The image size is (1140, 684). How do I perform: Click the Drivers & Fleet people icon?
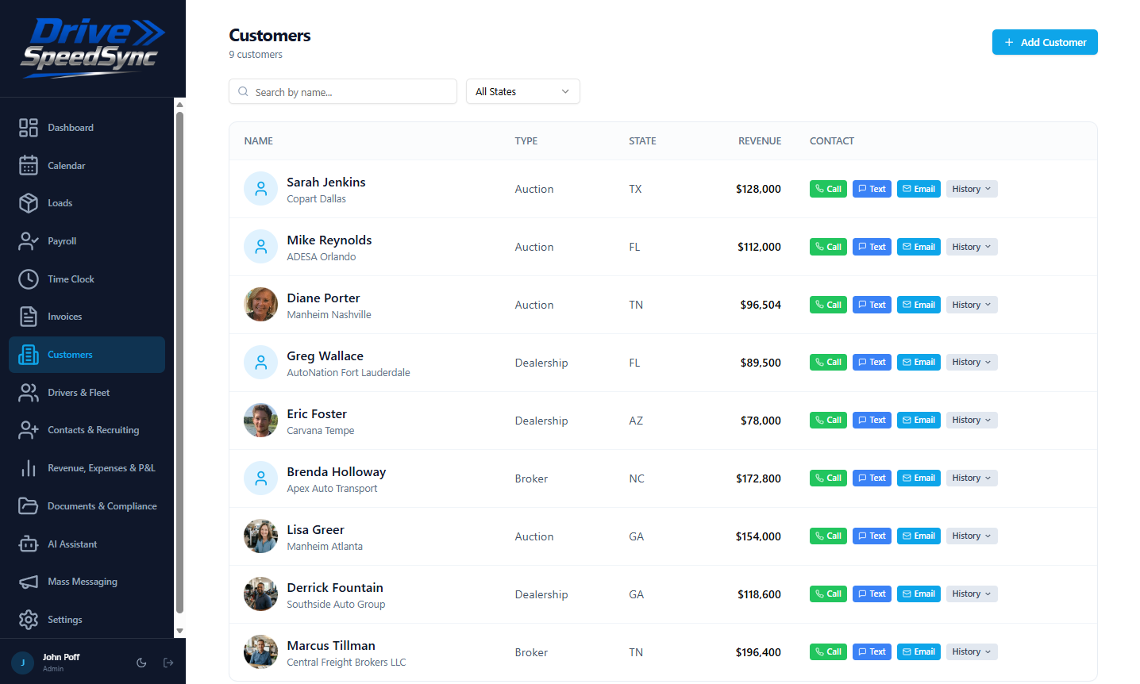coord(29,393)
